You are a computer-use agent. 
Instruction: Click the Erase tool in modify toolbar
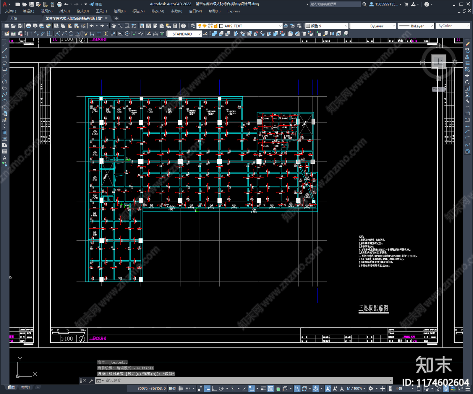click(x=467, y=44)
